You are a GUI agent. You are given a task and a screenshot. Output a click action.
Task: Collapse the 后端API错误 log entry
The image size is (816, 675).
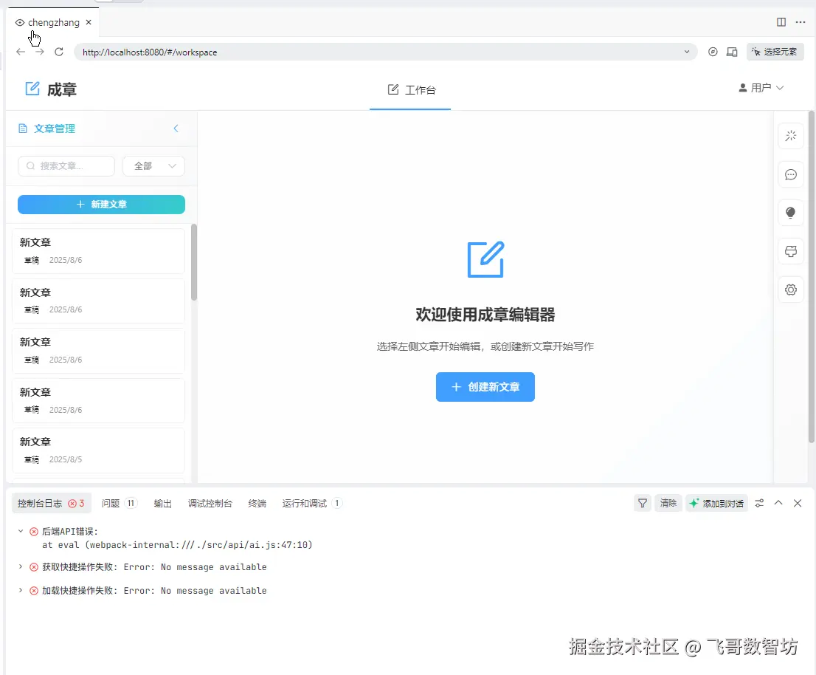(x=21, y=531)
